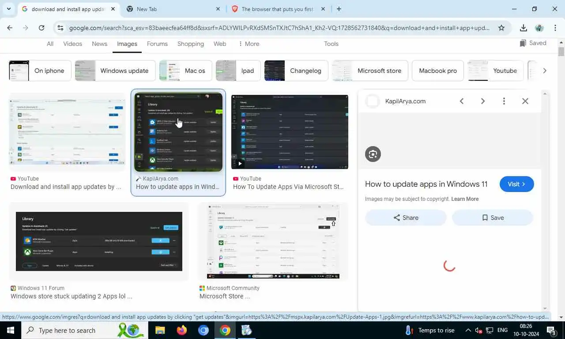Image resolution: width=565 pixels, height=339 pixels.
Task: Open the 'Download and install app updates by' thumbnail
Action: point(67,132)
